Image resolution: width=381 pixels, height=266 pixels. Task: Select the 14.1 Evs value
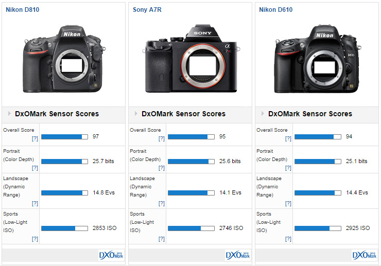tap(230, 192)
